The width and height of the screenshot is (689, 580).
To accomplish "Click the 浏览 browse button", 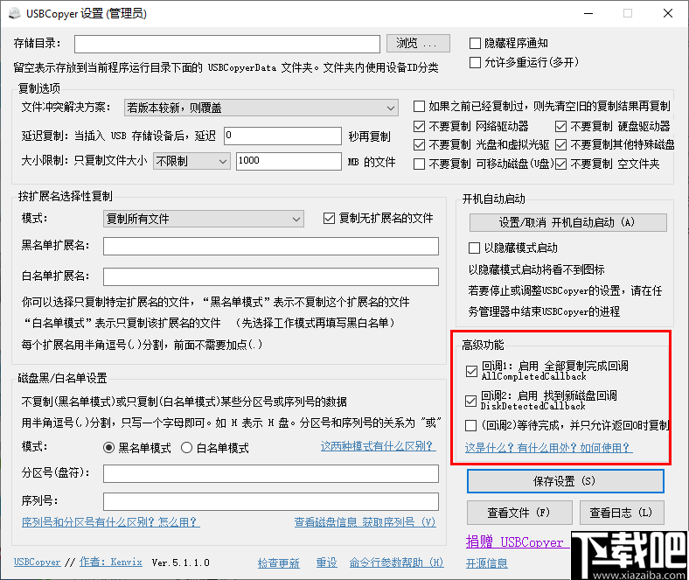I will pyautogui.click(x=418, y=43).
